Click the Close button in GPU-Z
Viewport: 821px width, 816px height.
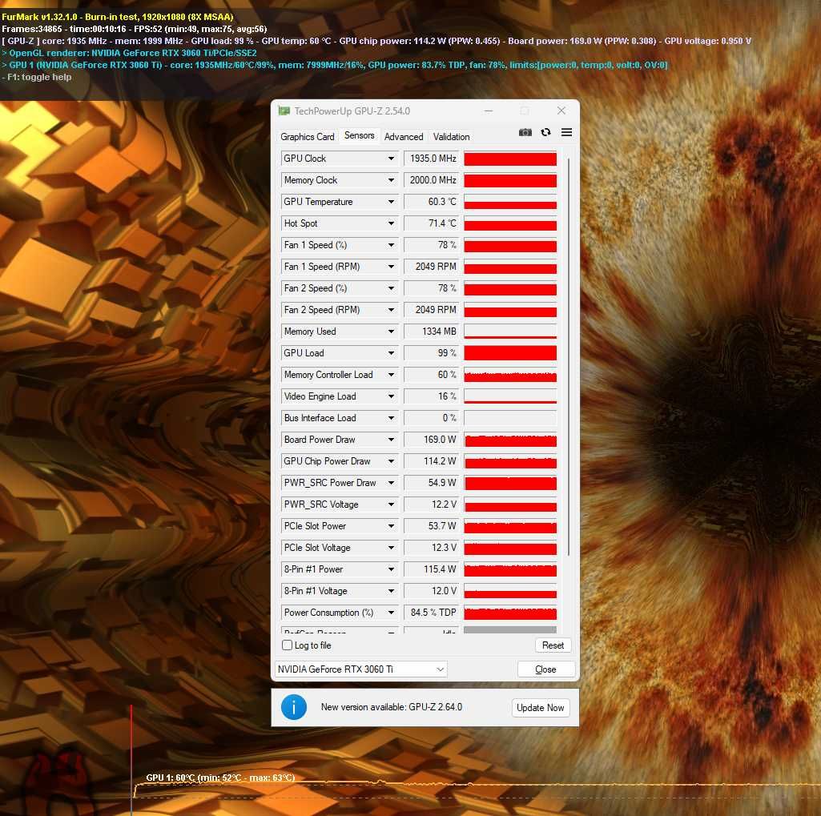coord(545,669)
